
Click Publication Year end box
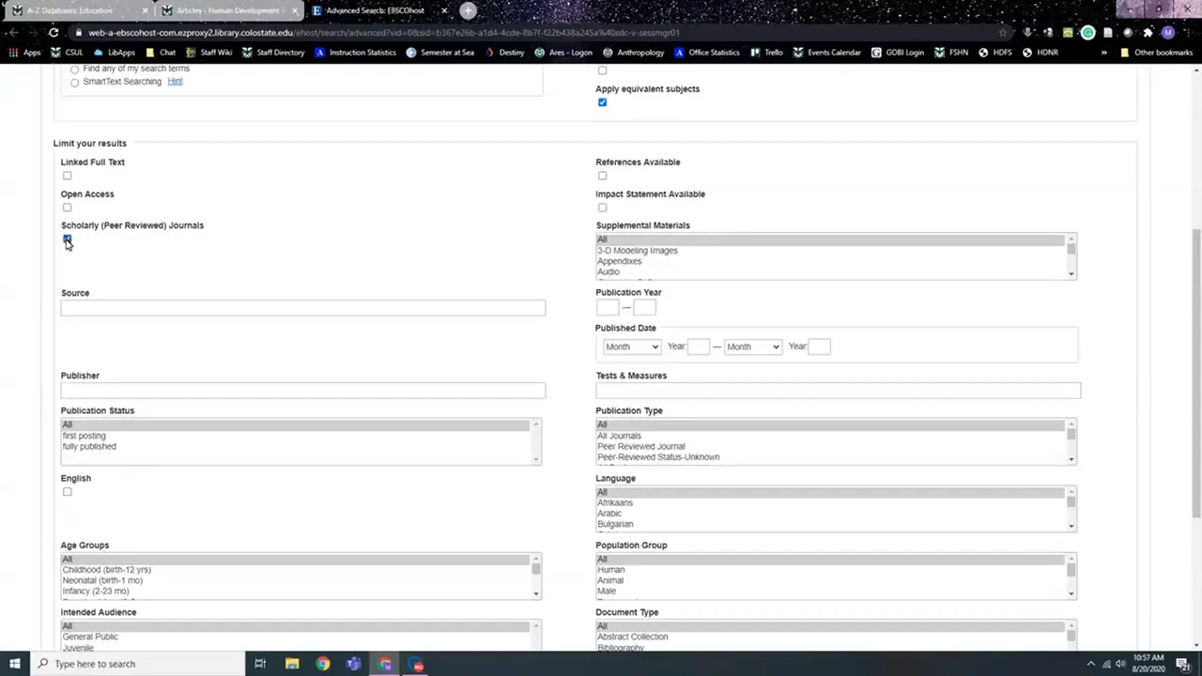tap(644, 307)
